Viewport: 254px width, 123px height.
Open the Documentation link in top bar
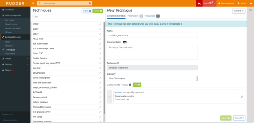[226, 3]
